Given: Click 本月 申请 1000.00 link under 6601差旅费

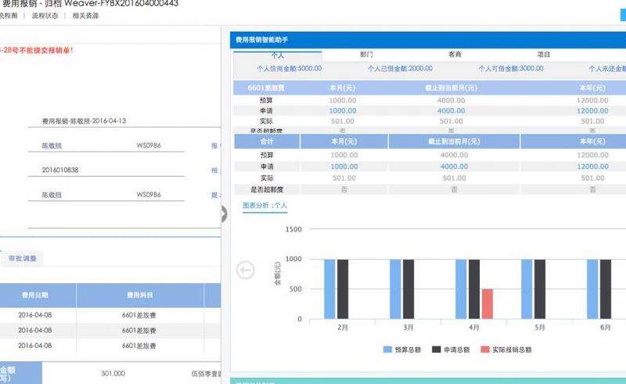Looking at the screenshot, I should tap(343, 111).
